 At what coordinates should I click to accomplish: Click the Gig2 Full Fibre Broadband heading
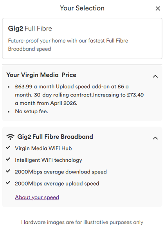click(55, 137)
